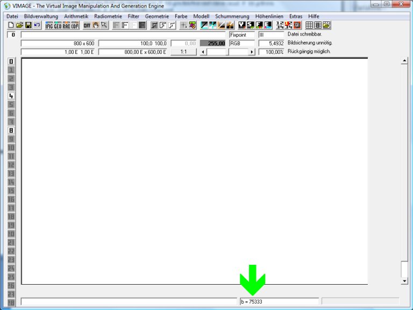Open the Schummerung menu
The height and width of the screenshot is (310, 413).
point(232,16)
